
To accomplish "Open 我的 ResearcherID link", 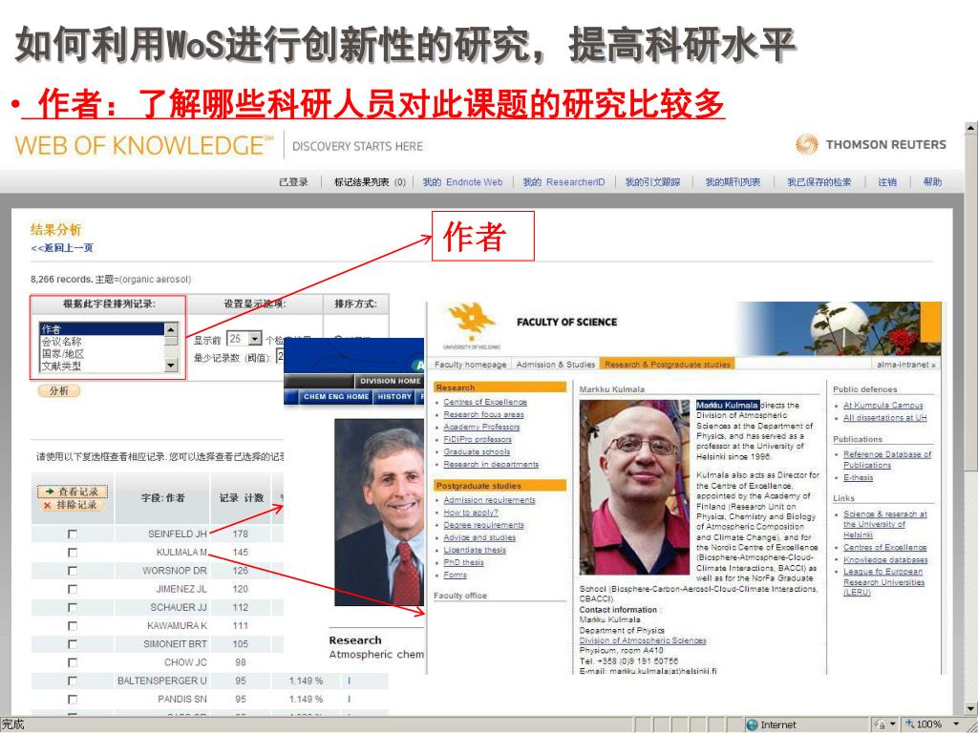I will tap(563, 182).
